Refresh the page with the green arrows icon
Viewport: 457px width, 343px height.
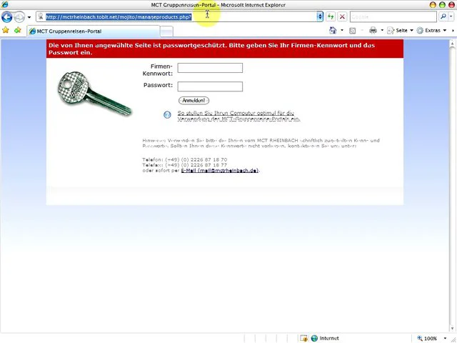(331, 16)
